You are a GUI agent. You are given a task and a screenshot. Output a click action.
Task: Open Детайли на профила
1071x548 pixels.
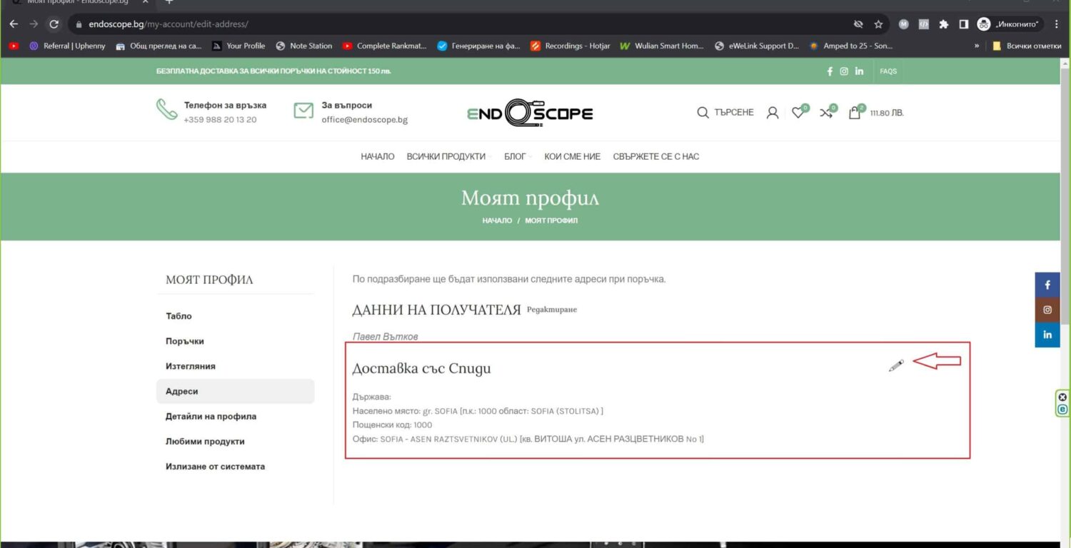click(x=236, y=416)
